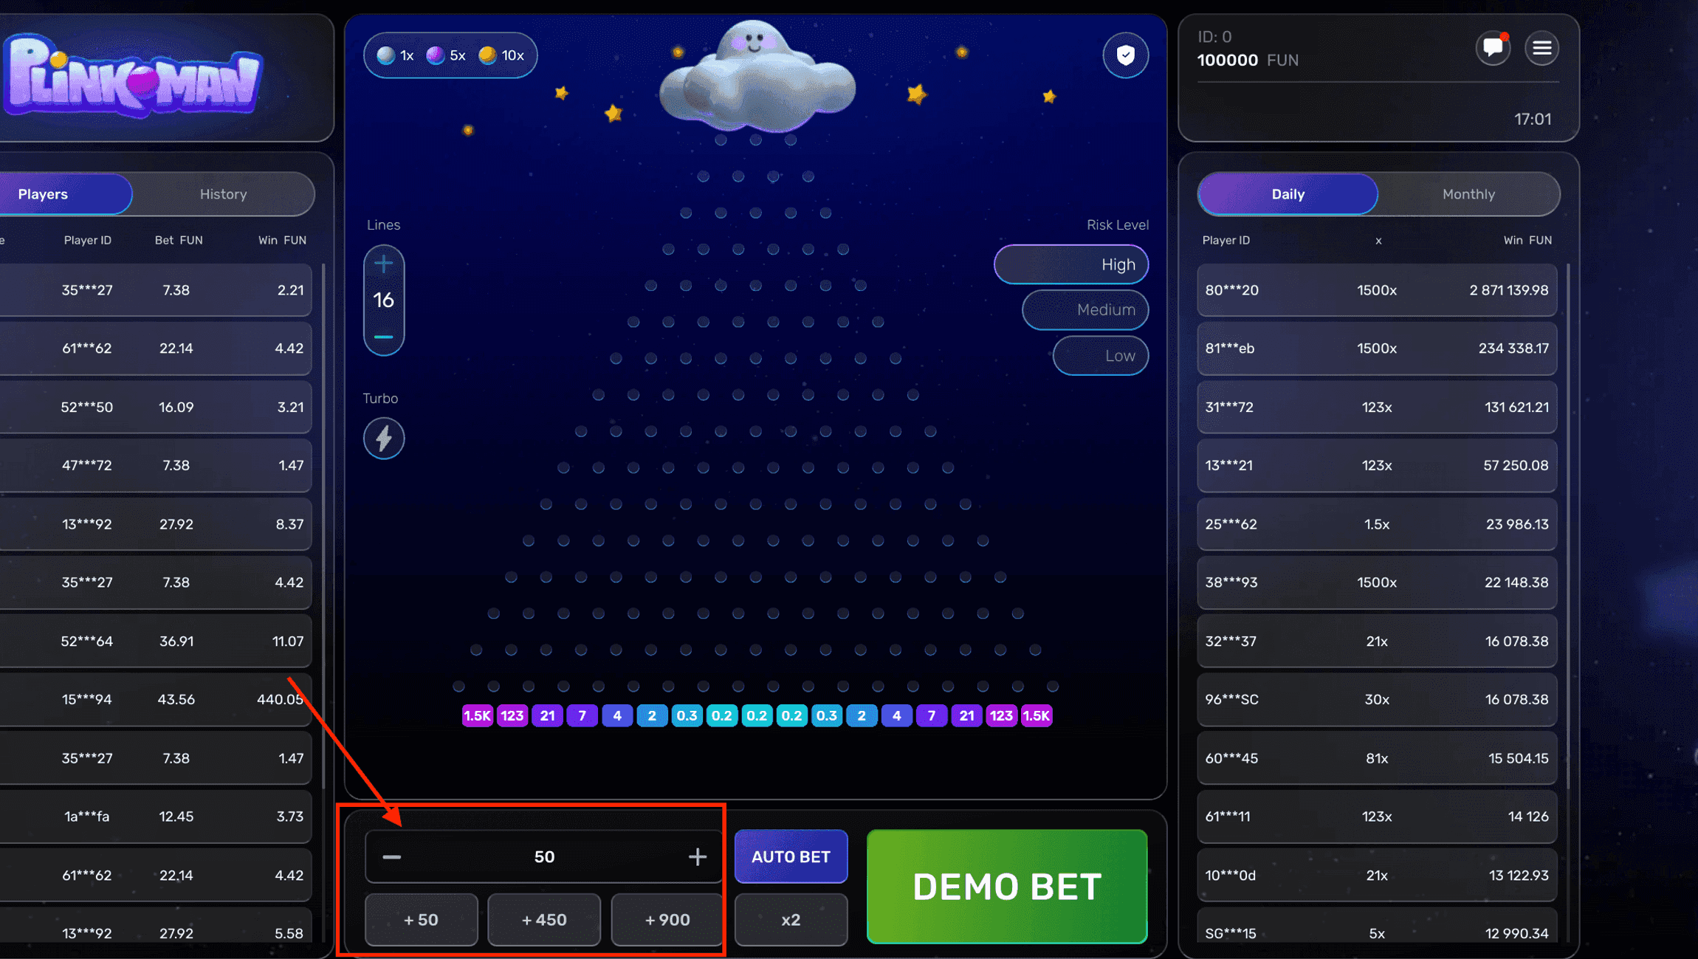The height and width of the screenshot is (959, 1698).
Task: Add 450 to the bet amount
Action: click(x=544, y=920)
